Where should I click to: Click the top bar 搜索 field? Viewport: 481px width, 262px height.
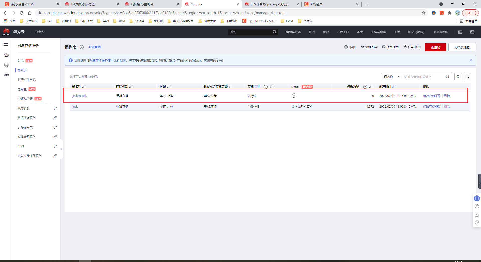coord(250,32)
